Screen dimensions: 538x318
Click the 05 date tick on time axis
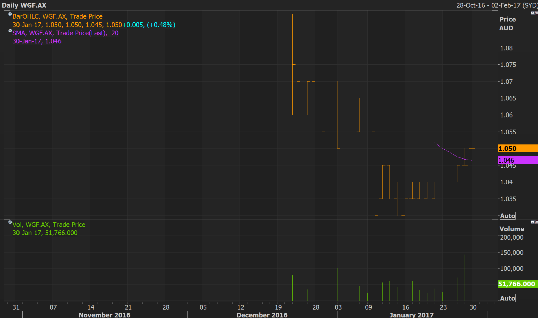coord(203,307)
